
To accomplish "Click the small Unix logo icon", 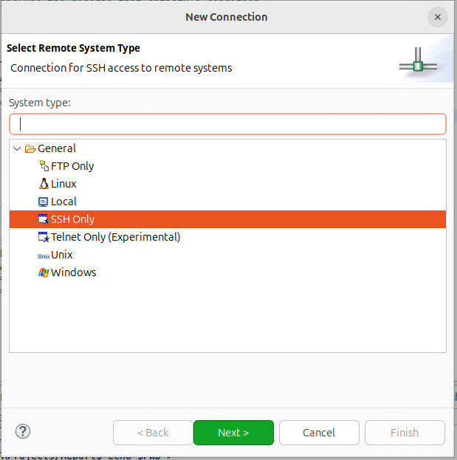I will point(44,256).
